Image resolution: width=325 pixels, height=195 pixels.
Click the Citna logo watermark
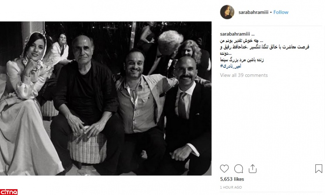(x=9, y=192)
